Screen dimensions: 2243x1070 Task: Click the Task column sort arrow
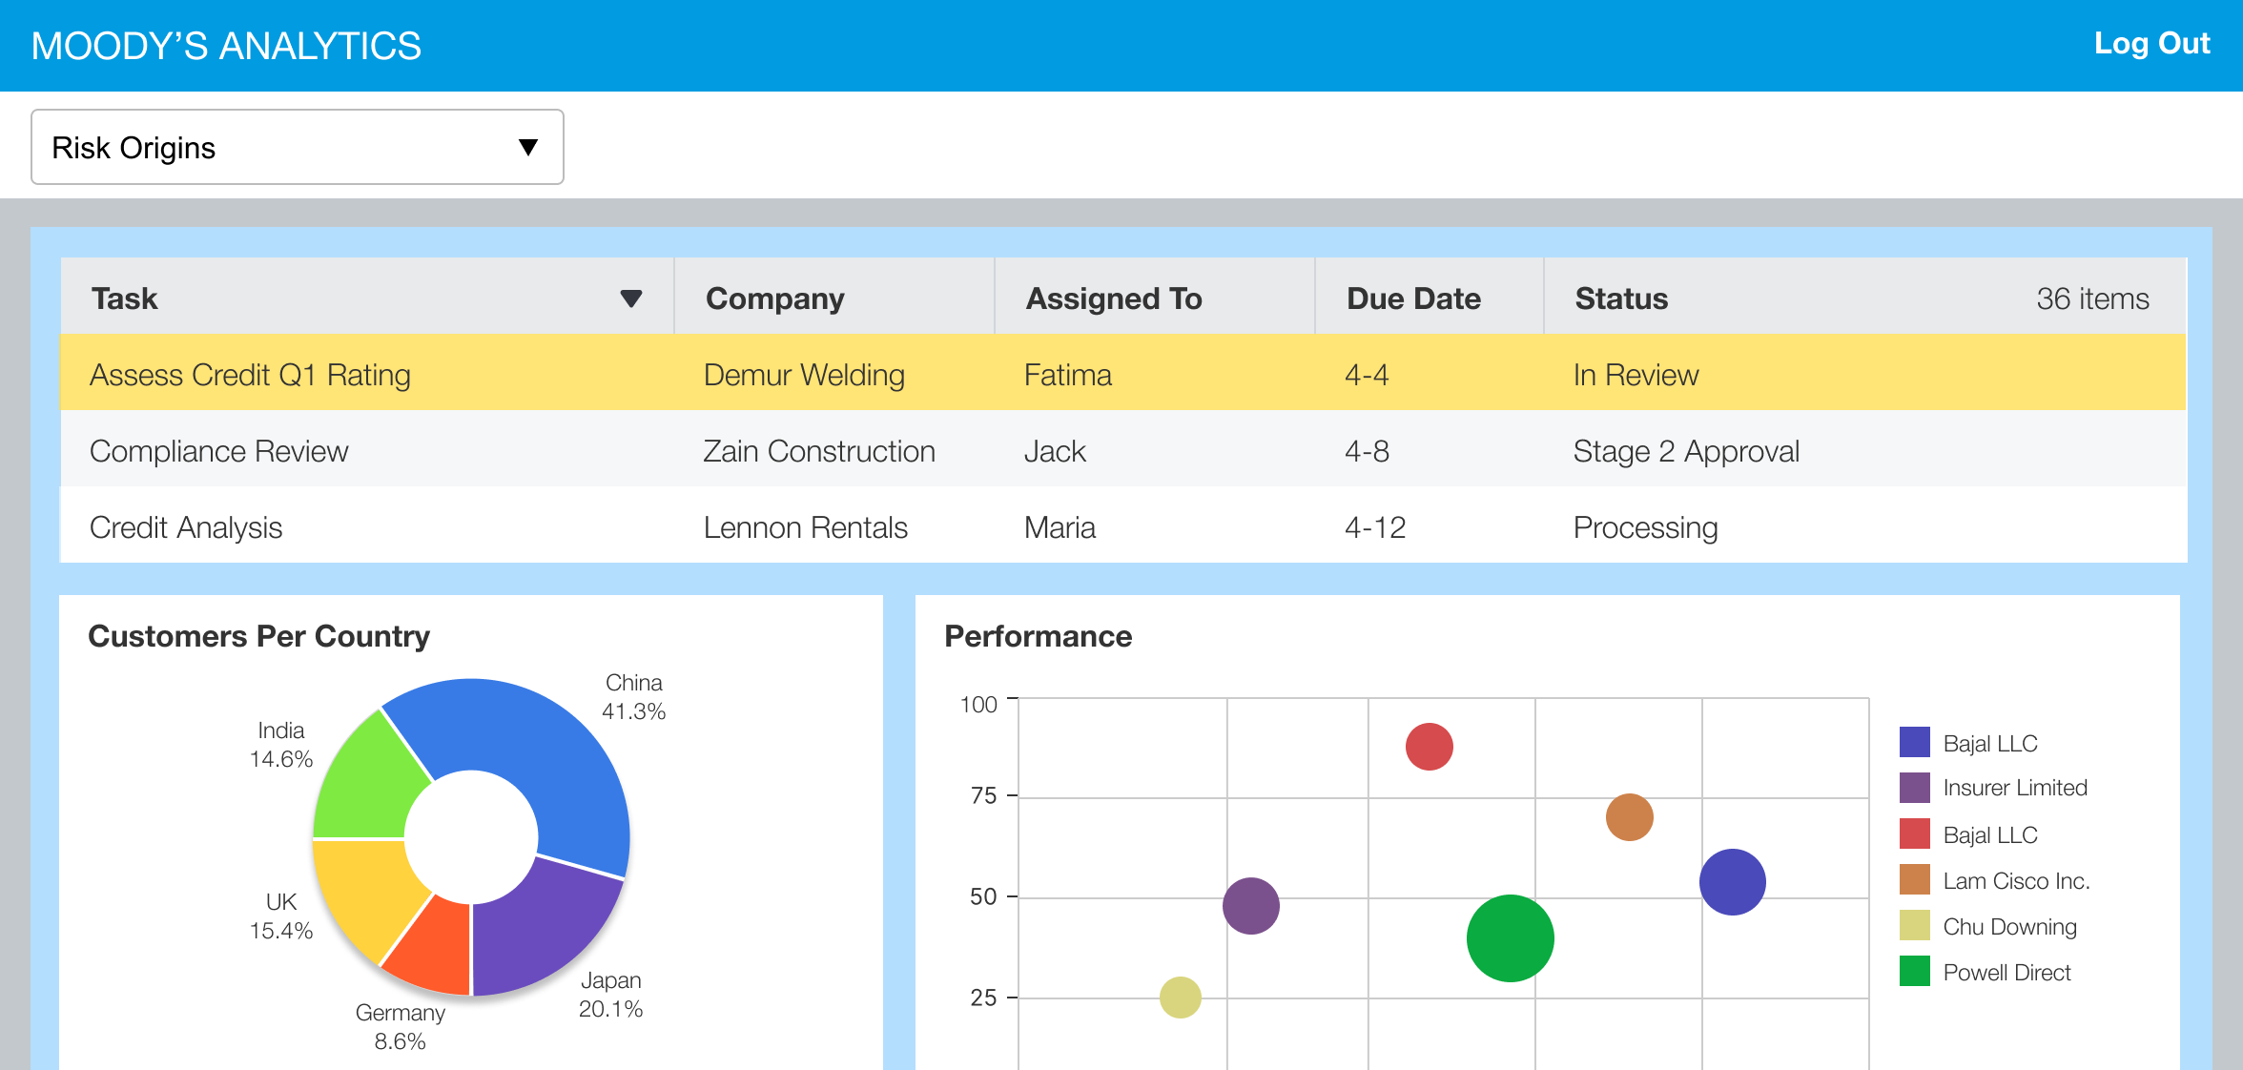tap(630, 298)
